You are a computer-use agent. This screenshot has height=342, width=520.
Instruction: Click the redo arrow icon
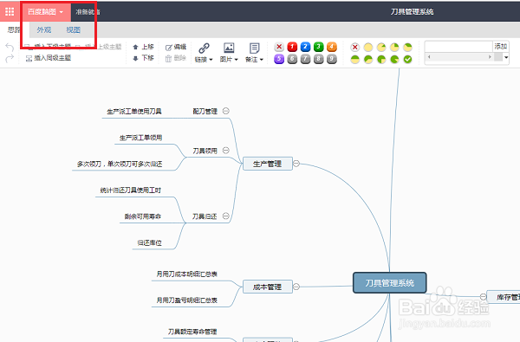(10, 58)
